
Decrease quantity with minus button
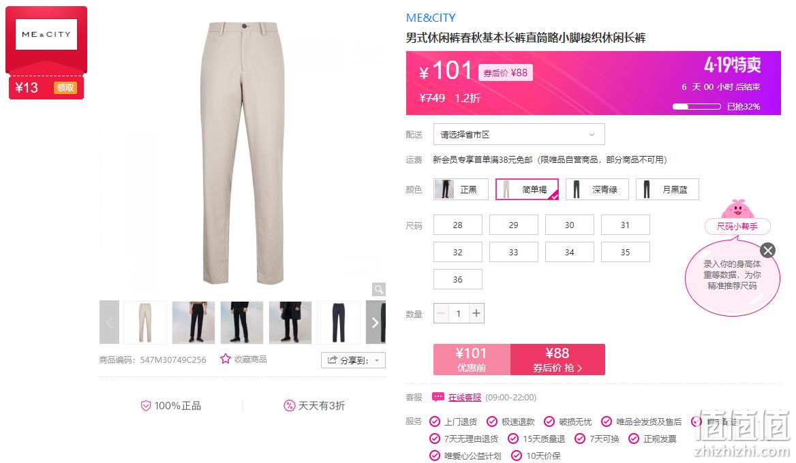click(x=441, y=313)
